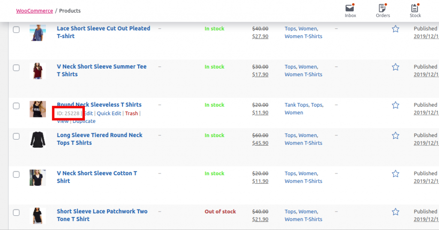
Task: Toggle featured star for V Neck Summer Tee
Action: pyautogui.click(x=395, y=67)
